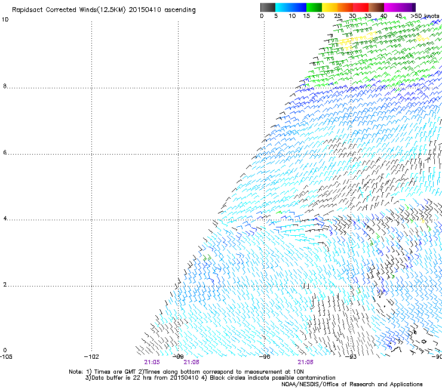Click the '4) Black circles indicate possible contamination' note

pyautogui.click(x=269, y=378)
